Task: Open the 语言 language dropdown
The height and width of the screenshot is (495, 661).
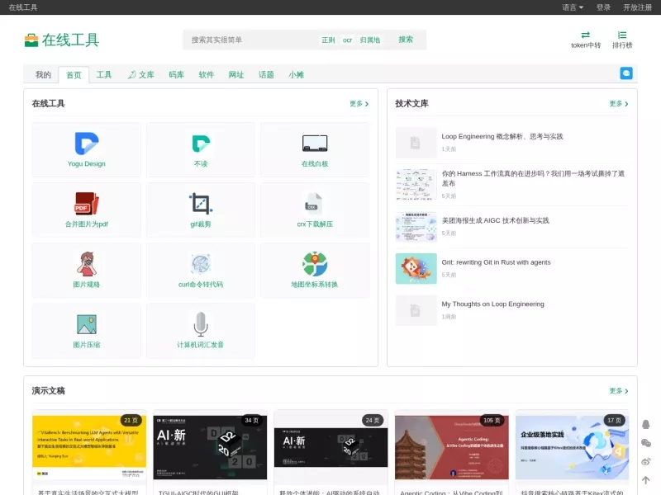Action: [x=573, y=7]
